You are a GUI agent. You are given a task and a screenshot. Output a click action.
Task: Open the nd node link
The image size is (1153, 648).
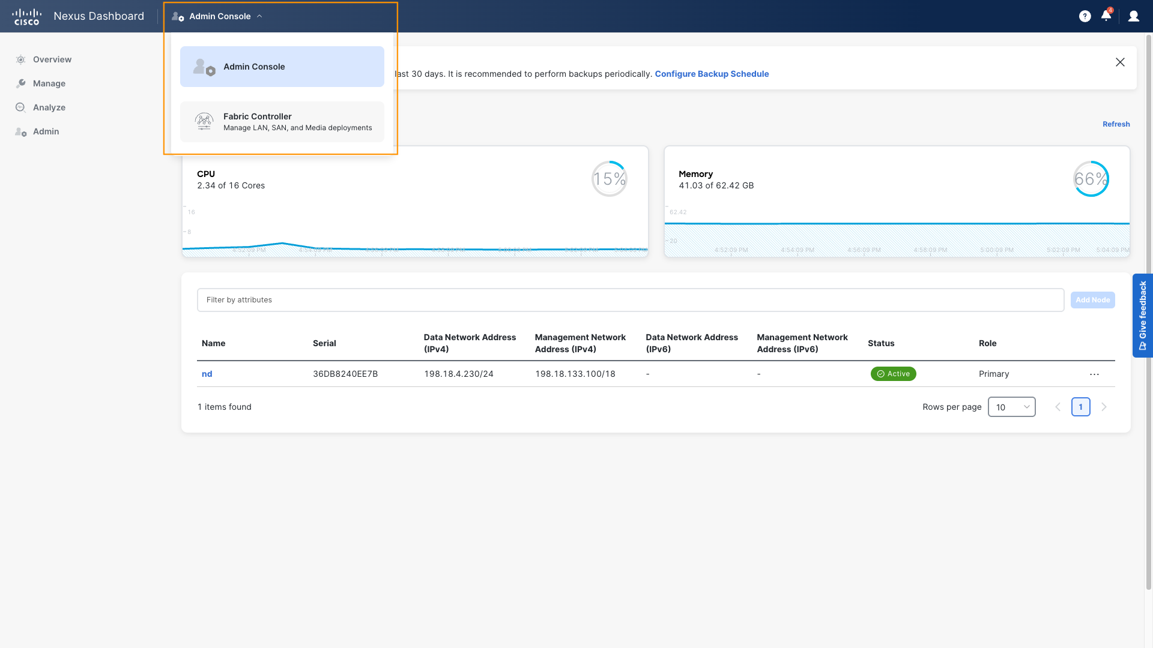tap(207, 374)
